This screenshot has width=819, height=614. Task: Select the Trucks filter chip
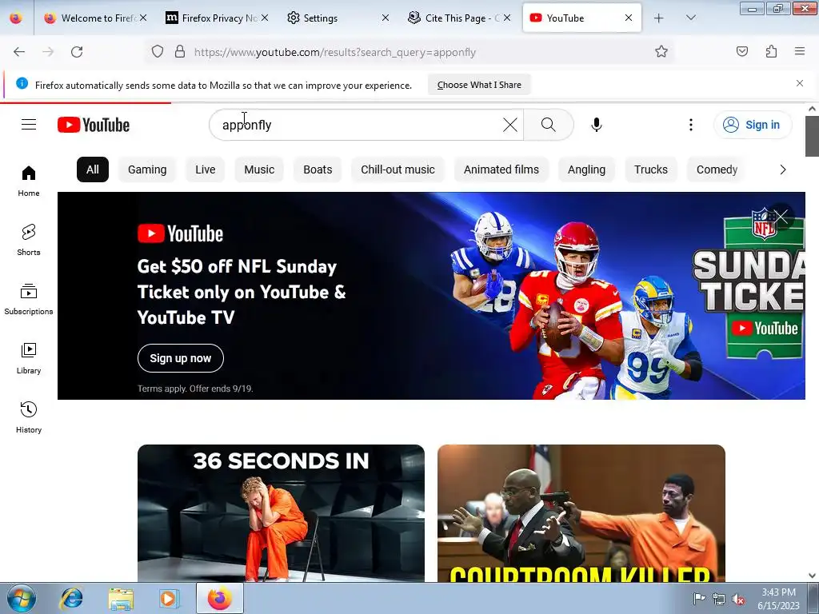click(651, 169)
